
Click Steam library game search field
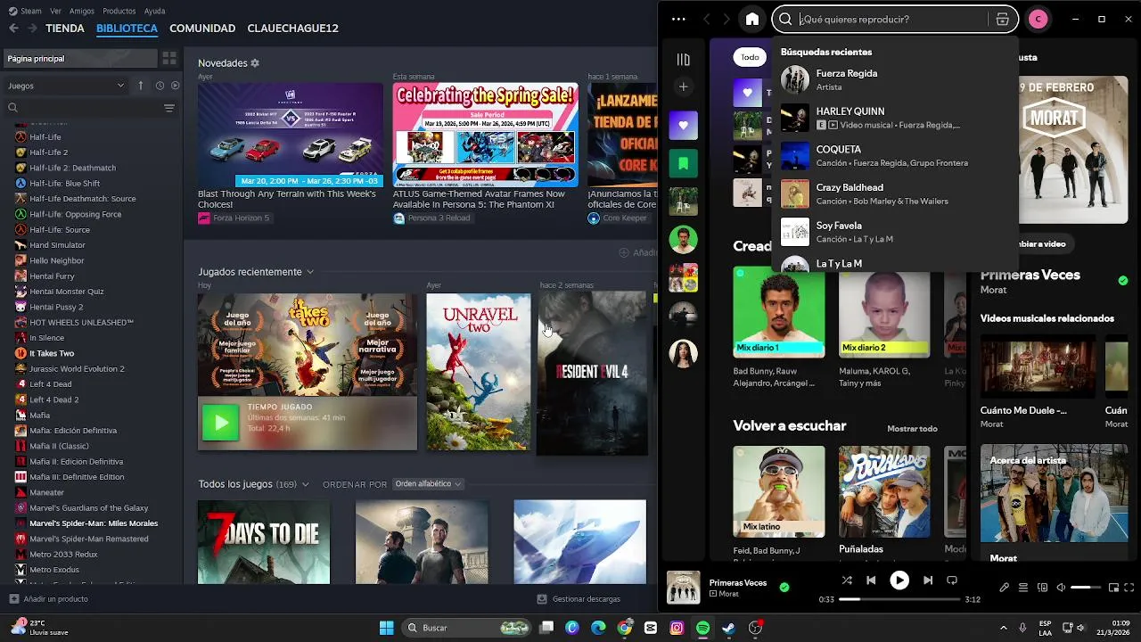point(82,108)
